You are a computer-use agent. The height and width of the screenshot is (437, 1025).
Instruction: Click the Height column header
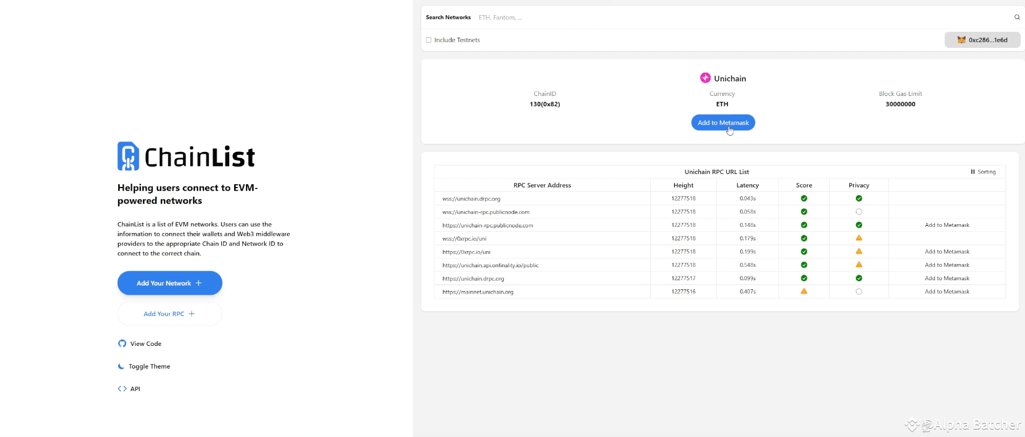684,185
